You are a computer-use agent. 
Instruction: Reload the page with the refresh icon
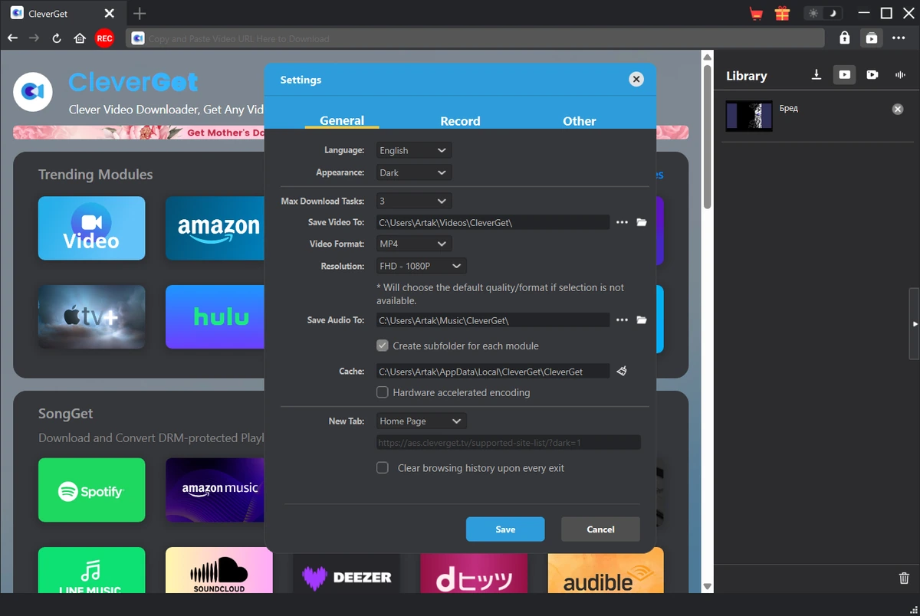point(57,38)
